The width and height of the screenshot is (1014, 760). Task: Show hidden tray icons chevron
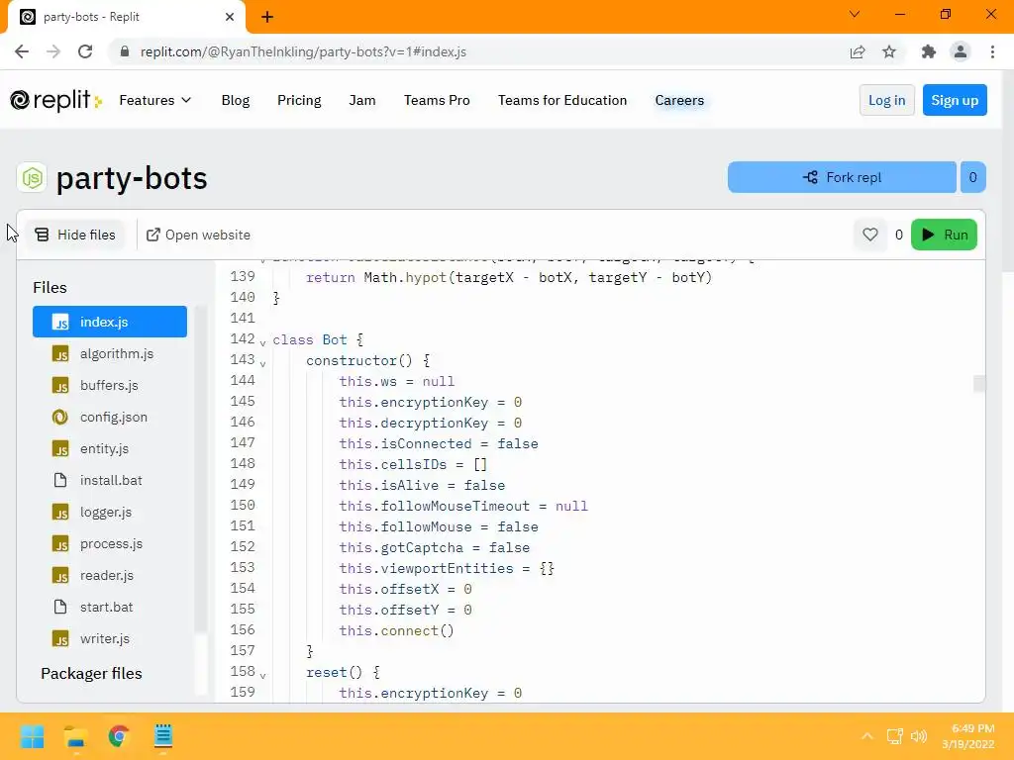point(867,736)
